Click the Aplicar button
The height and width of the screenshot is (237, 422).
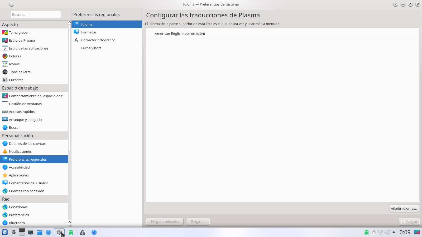tap(409, 221)
